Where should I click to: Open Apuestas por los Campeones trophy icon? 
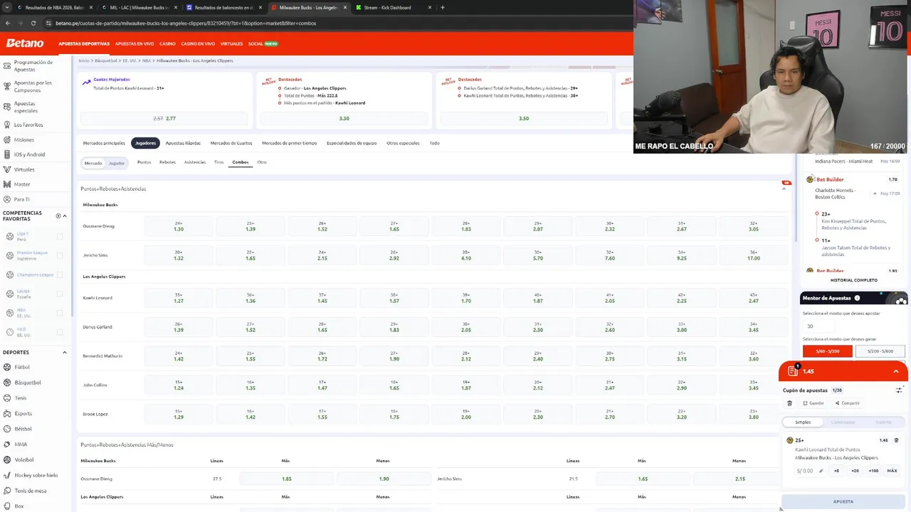6,86
